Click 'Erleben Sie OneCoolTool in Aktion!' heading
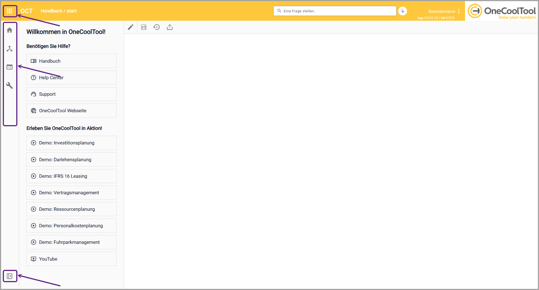 tap(64, 128)
